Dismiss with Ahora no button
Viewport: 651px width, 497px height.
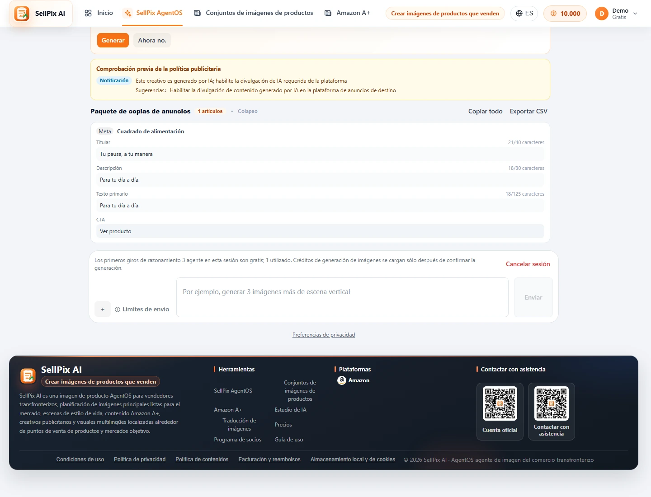click(152, 40)
